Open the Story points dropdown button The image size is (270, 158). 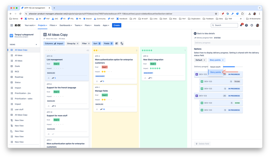(216, 60)
